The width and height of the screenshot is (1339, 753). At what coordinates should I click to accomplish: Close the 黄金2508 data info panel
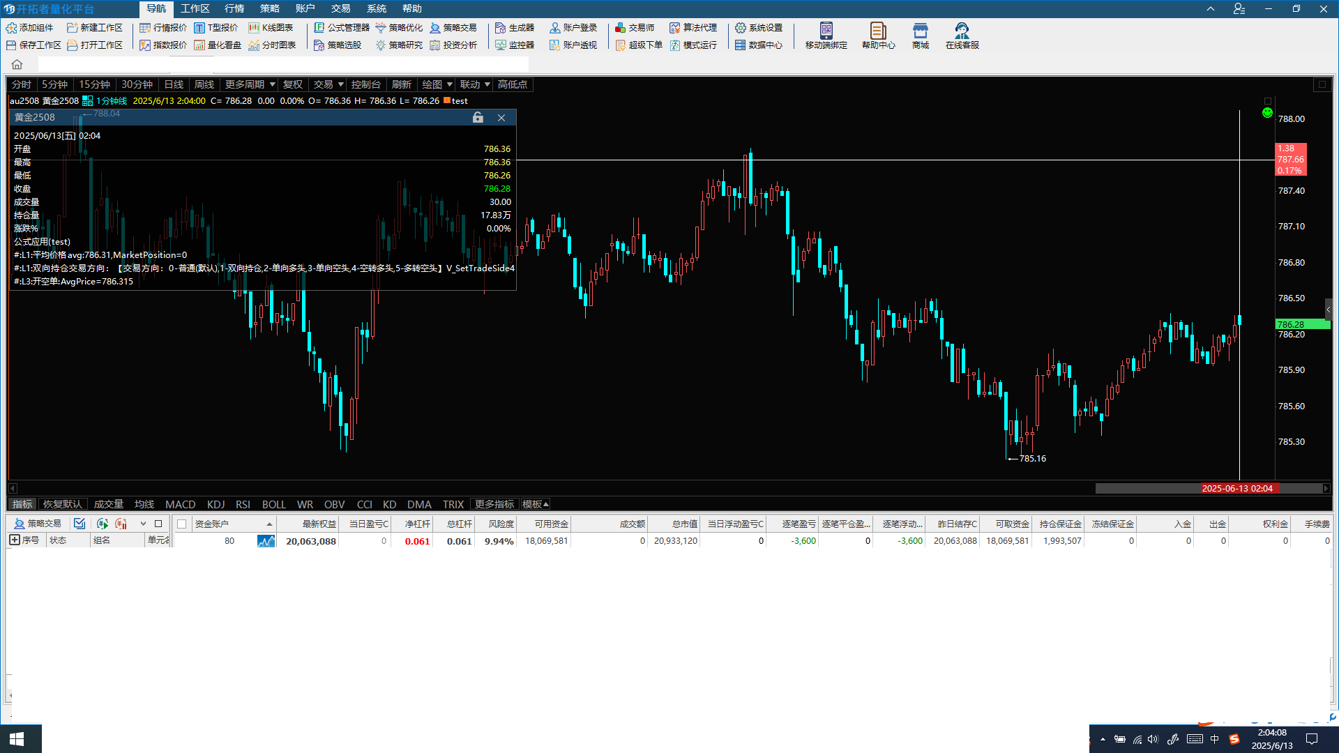pyautogui.click(x=501, y=118)
